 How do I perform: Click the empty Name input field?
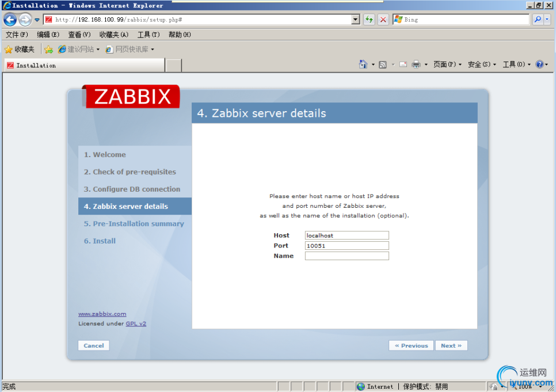(x=347, y=256)
